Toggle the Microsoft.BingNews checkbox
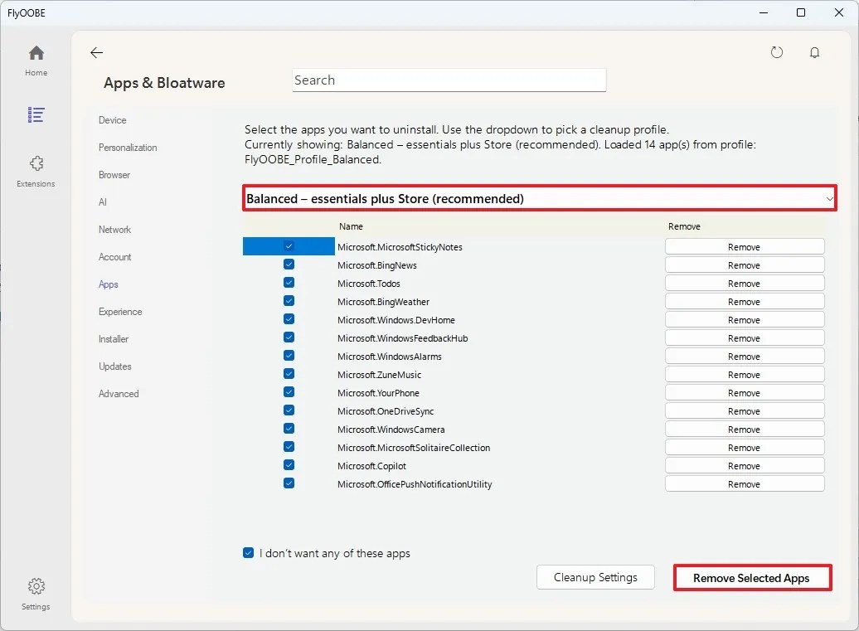The image size is (859, 631). click(x=289, y=264)
